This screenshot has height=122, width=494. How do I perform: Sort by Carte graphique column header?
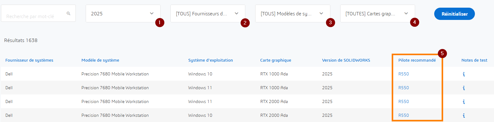[x=276, y=60]
